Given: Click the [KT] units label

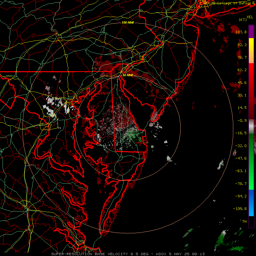Looking at the screenshot, I should 243,20.
